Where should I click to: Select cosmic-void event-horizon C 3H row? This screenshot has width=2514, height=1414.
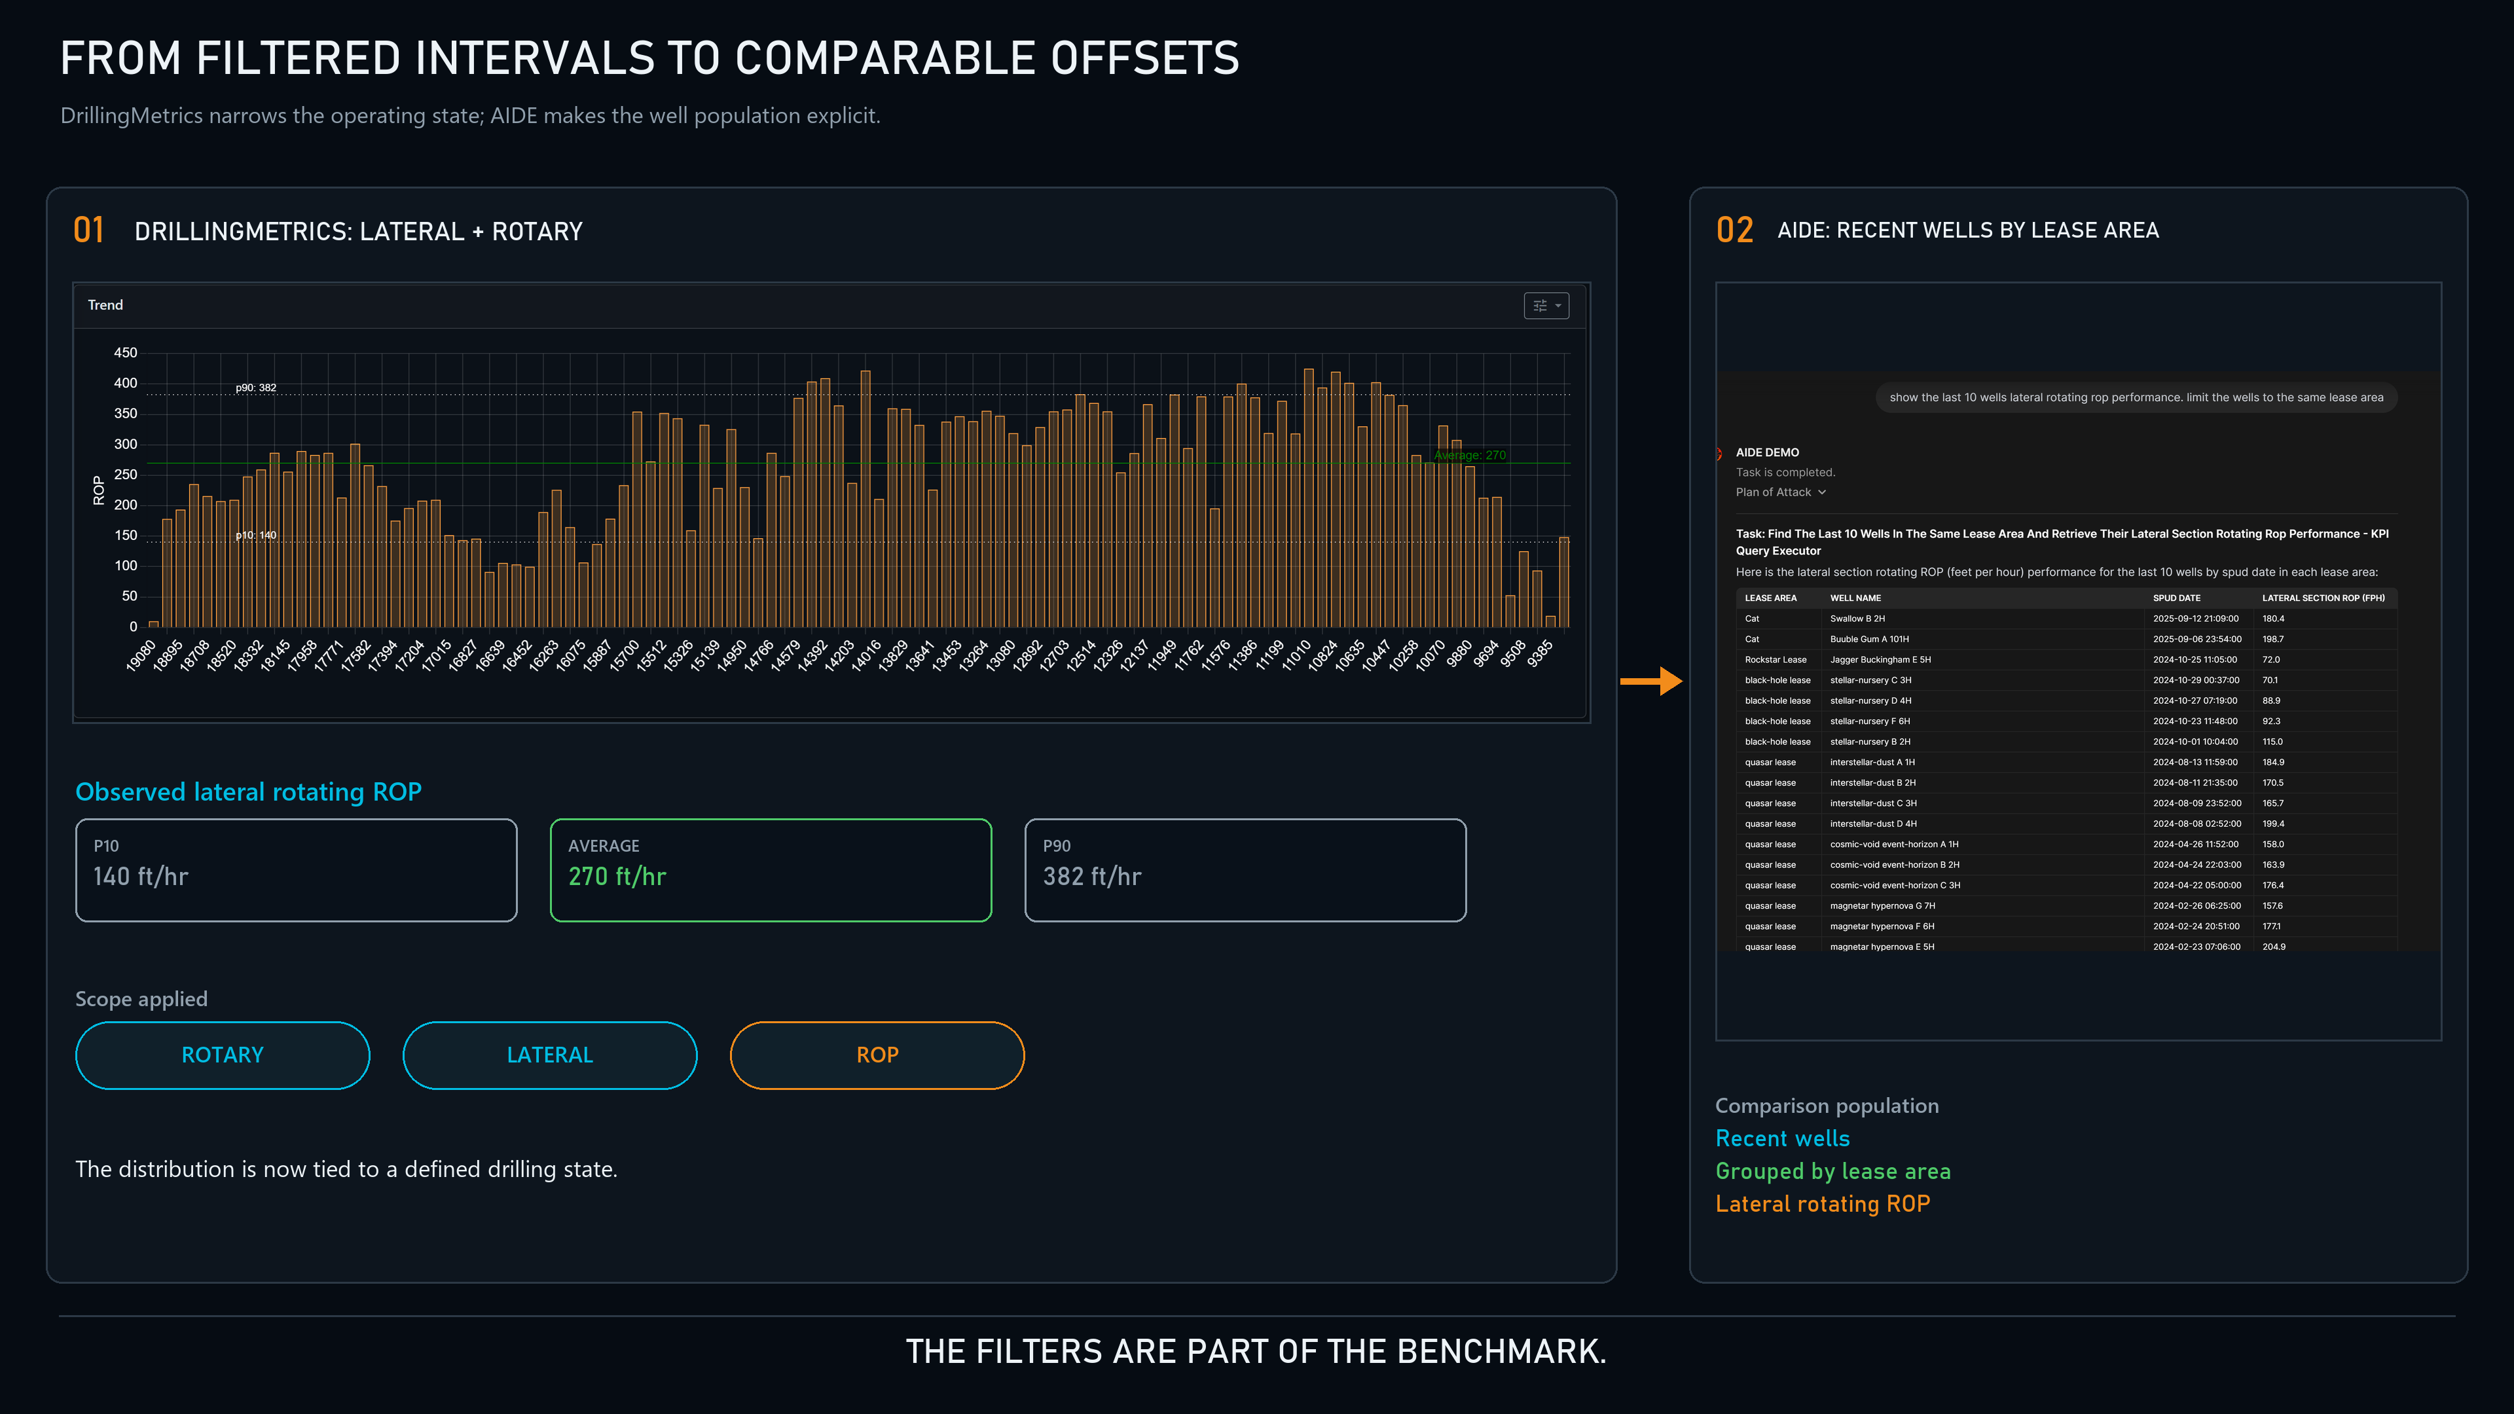click(2066, 885)
